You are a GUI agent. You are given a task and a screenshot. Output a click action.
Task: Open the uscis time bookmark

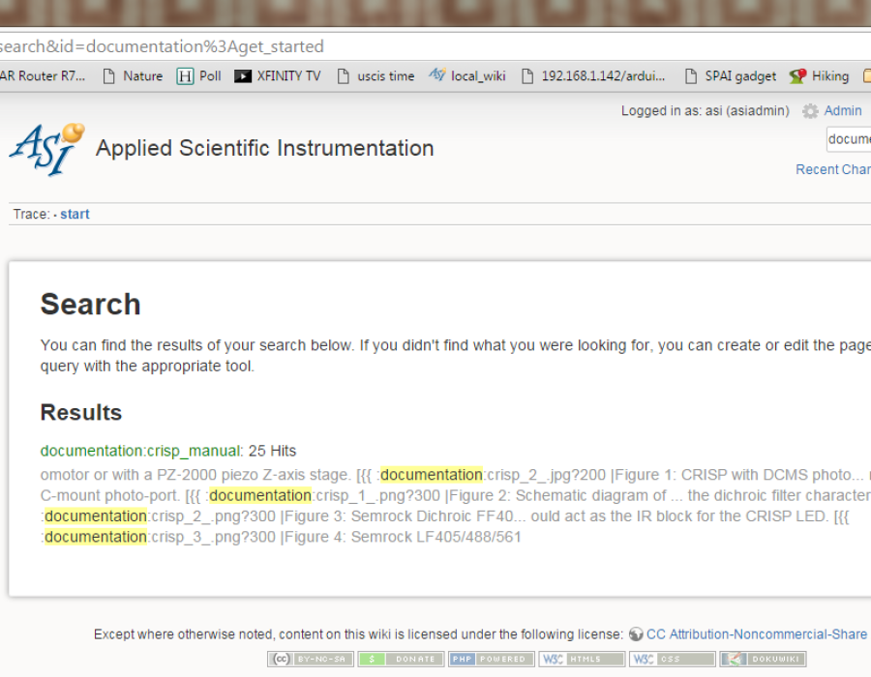[x=375, y=76]
